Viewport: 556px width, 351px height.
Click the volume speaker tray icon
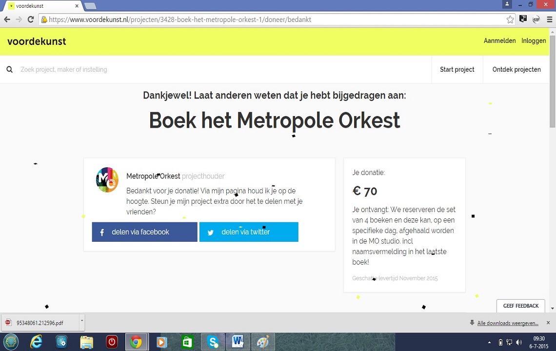tap(519, 342)
